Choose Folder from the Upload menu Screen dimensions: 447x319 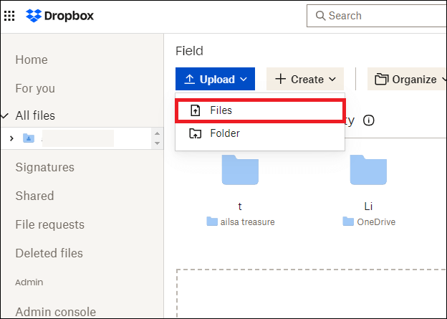point(224,133)
